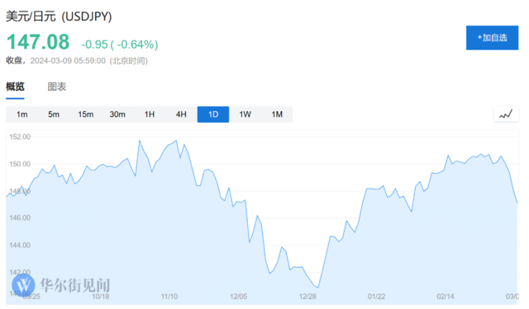
Task: Set chart to 1M monthly interval
Action: [277, 115]
